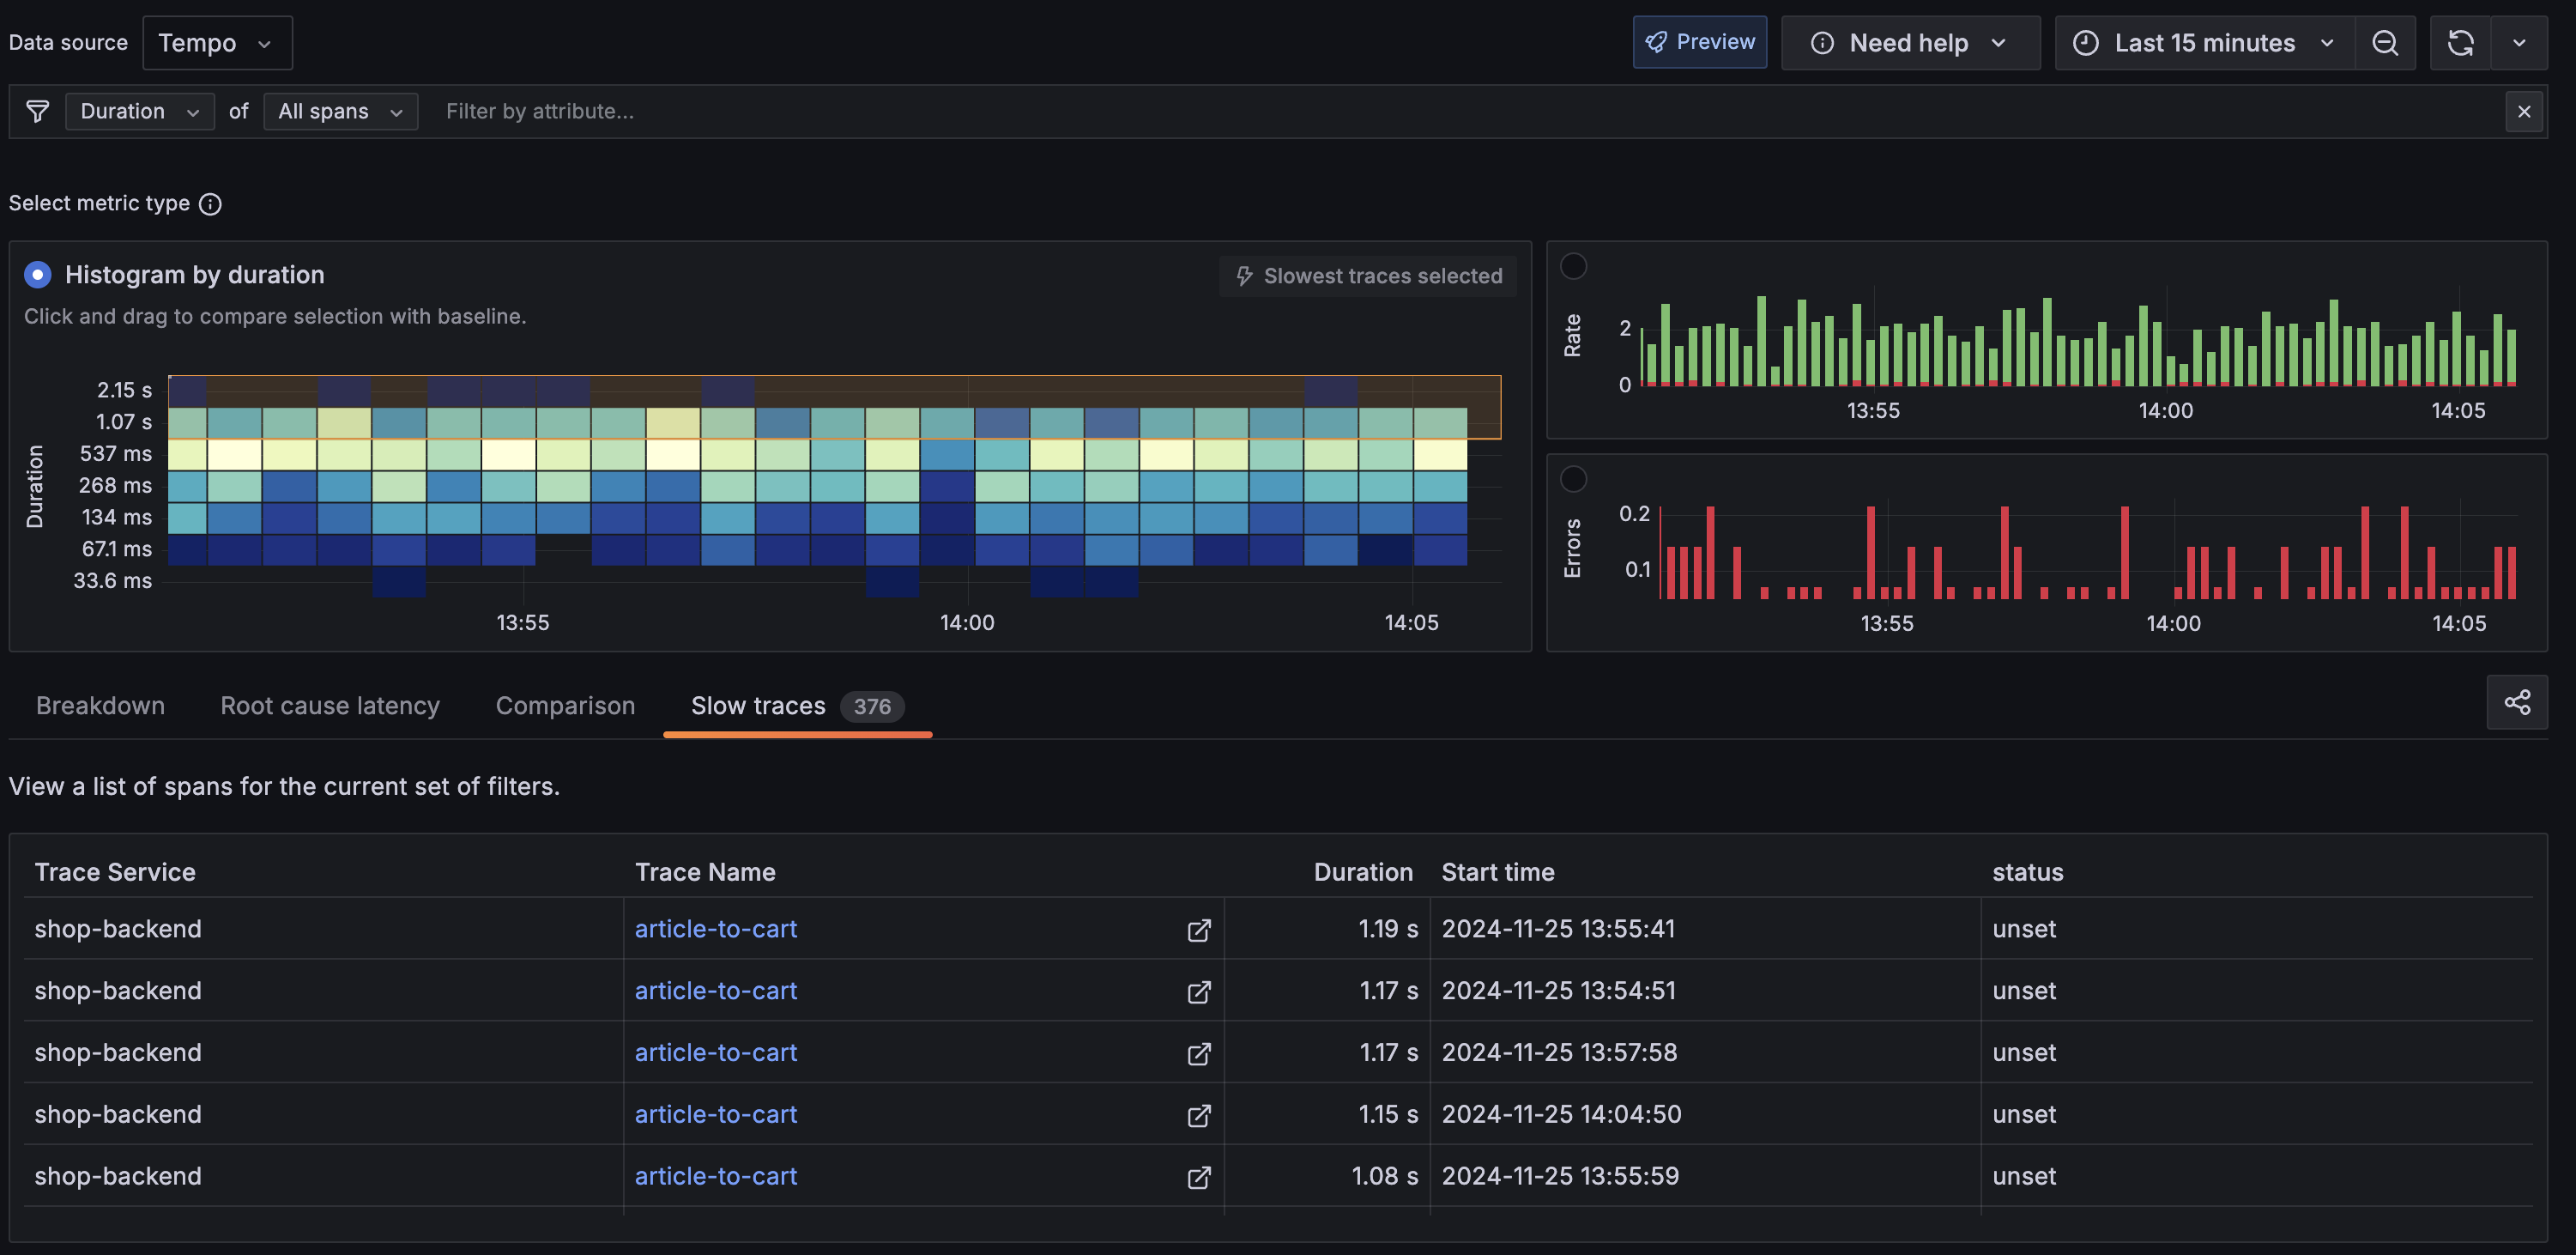The height and width of the screenshot is (1255, 2576).
Task: Click the refresh icon
Action: click(2460, 43)
